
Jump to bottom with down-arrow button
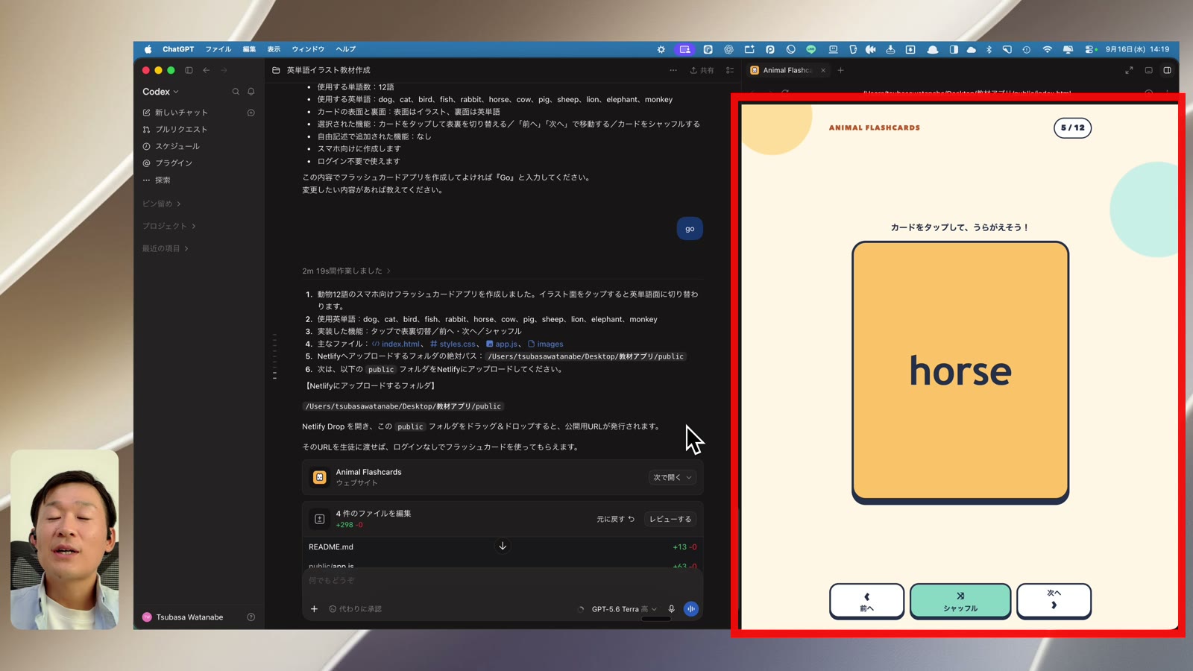point(503,546)
